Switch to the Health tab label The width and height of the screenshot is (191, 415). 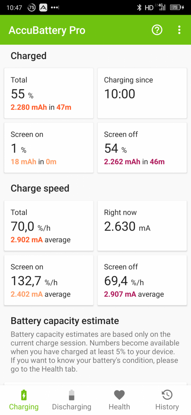point(119,407)
